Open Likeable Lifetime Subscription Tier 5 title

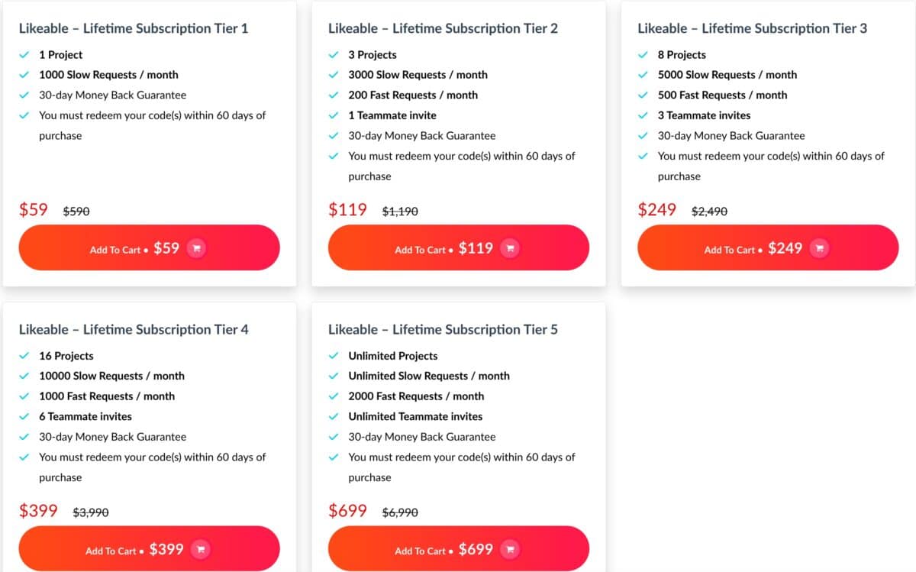point(443,329)
